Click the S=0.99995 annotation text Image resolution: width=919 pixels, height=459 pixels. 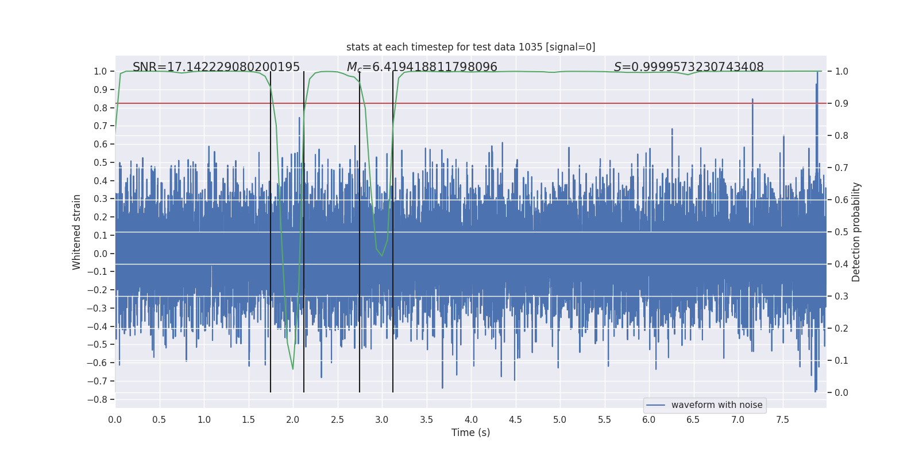coord(689,67)
